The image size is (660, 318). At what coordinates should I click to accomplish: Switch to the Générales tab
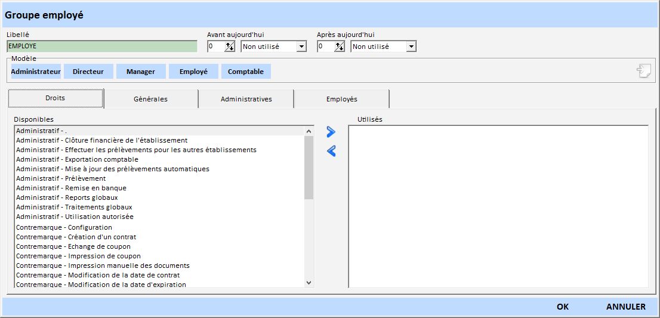pyautogui.click(x=150, y=99)
